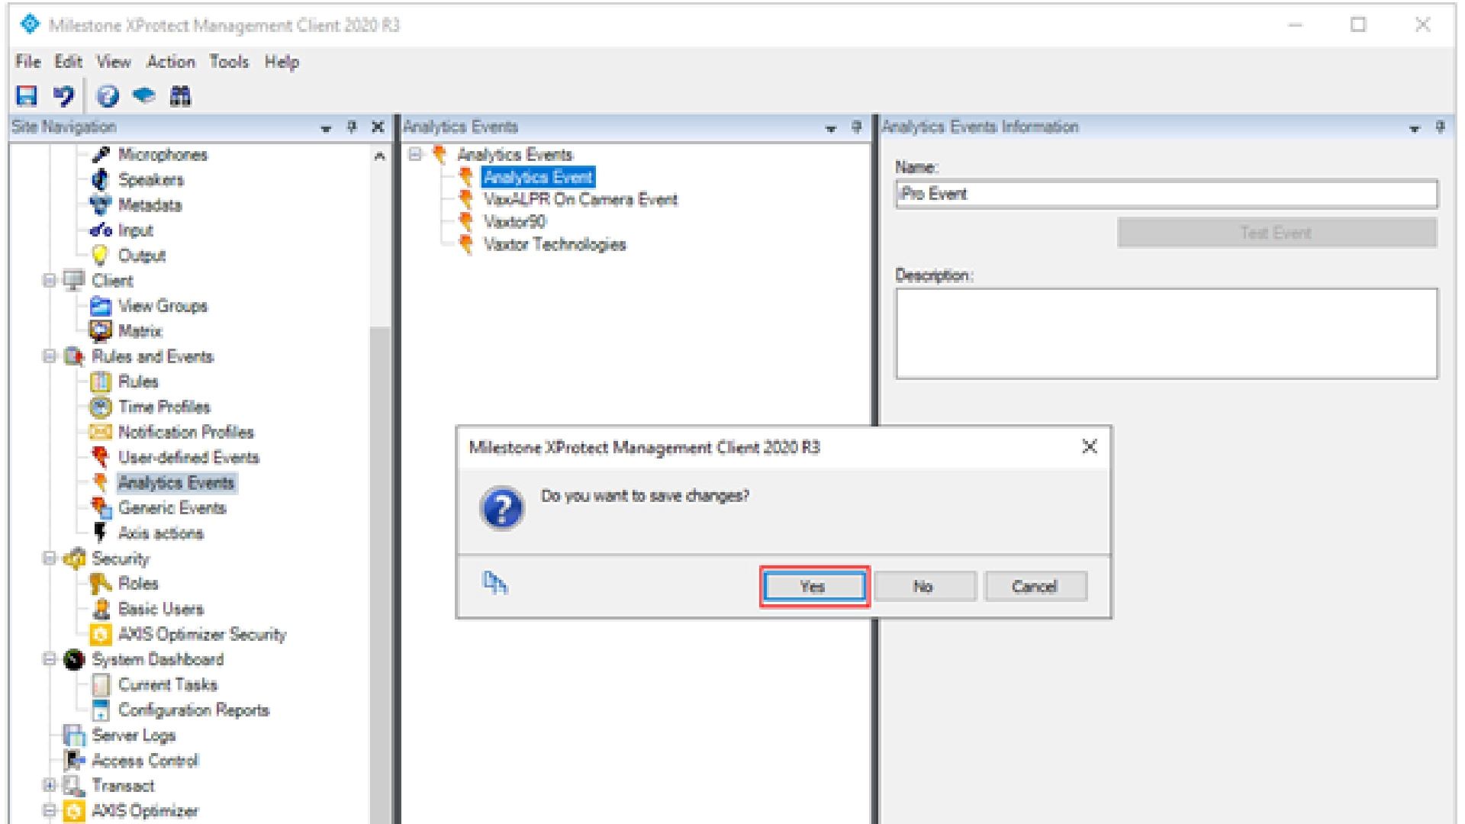Click the Basic Users person icon
1465x824 pixels.
click(101, 609)
